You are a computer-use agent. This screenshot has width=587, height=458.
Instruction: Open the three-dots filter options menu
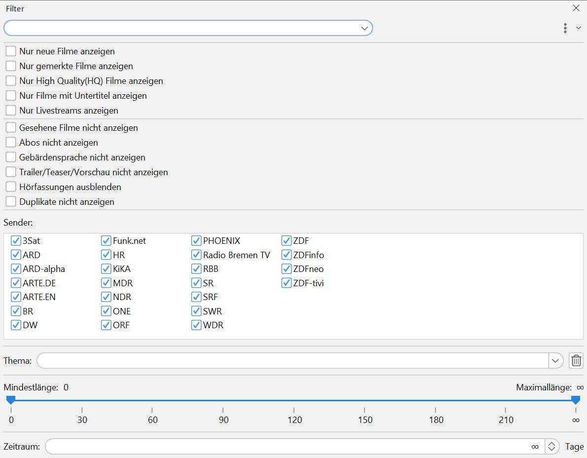pos(565,28)
